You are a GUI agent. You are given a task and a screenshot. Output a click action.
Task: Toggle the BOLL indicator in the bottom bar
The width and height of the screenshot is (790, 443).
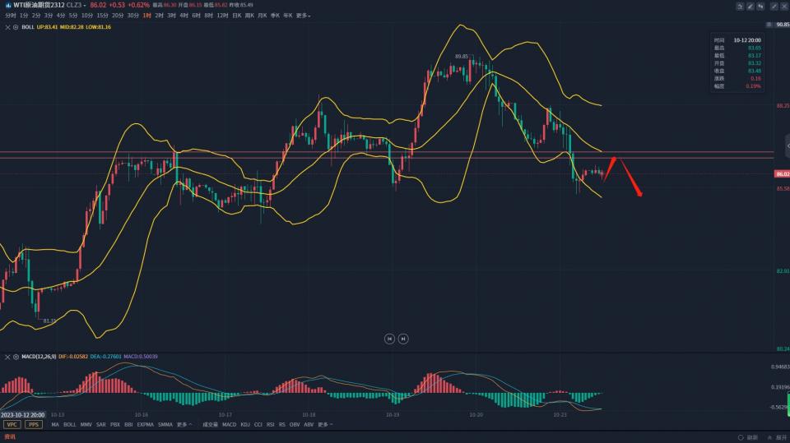[69, 425]
